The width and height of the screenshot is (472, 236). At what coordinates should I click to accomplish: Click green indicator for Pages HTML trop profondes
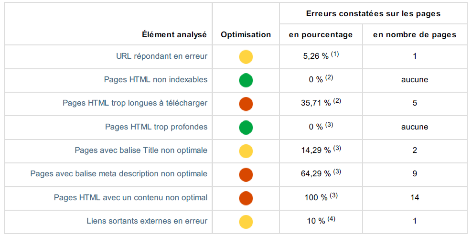(246, 127)
